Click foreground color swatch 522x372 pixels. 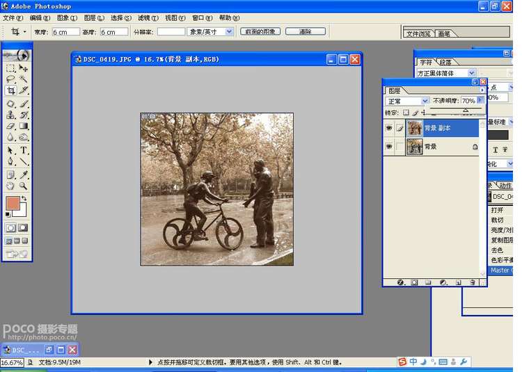(x=13, y=203)
